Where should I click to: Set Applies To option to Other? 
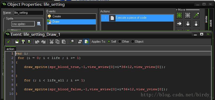(x=120, y=42)
